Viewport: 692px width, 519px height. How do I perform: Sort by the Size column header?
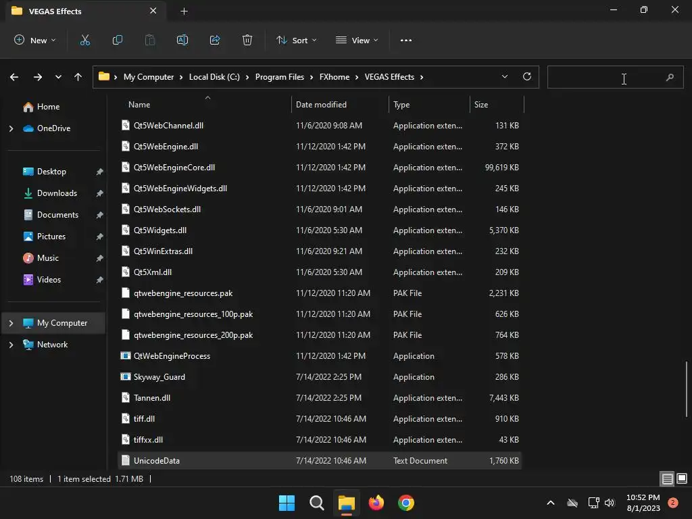coord(480,105)
